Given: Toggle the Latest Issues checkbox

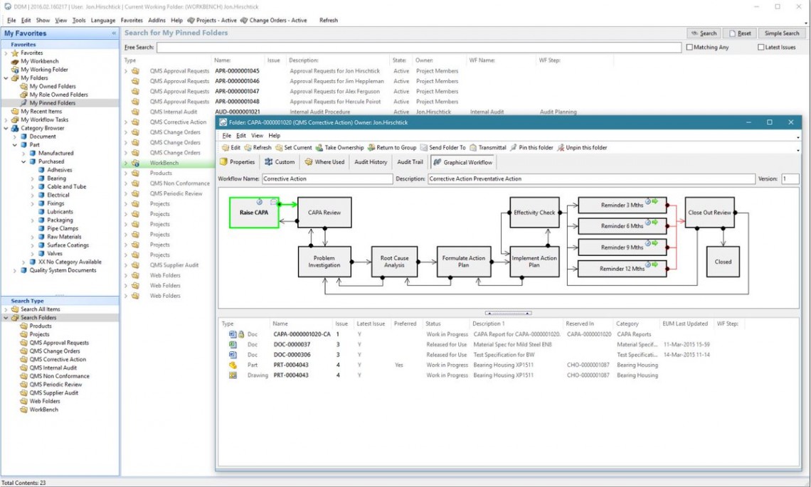Looking at the screenshot, I should pyautogui.click(x=760, y=48).
